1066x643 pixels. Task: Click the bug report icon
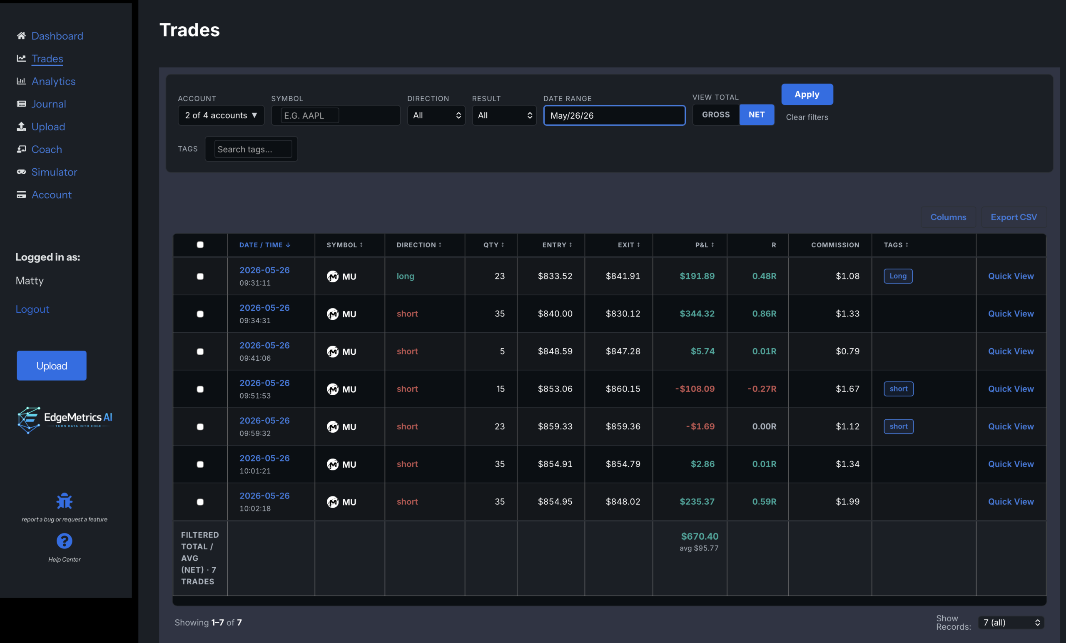pos(65,501)
